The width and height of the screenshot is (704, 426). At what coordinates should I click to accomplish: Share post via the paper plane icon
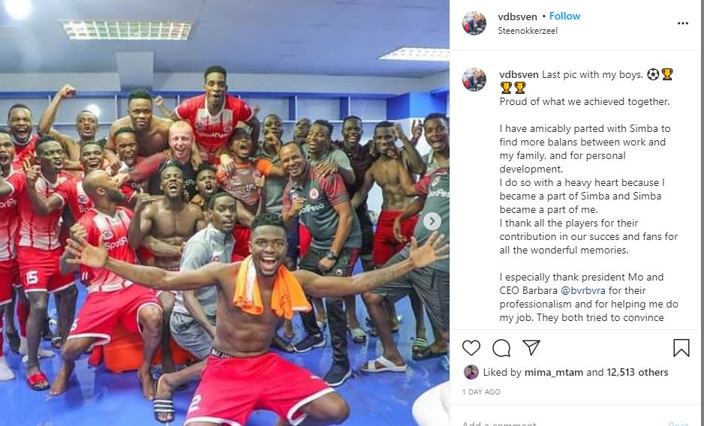coord(531,347)
